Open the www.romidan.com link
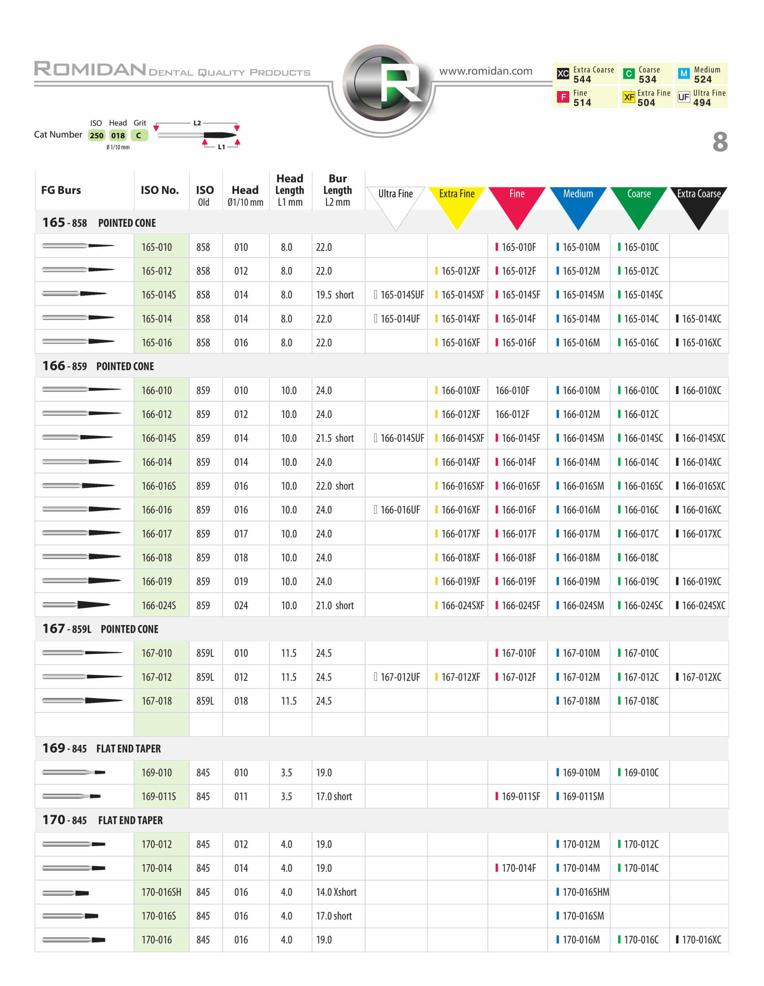Screen dimensions: 764x986 click(x=486, y=71)
